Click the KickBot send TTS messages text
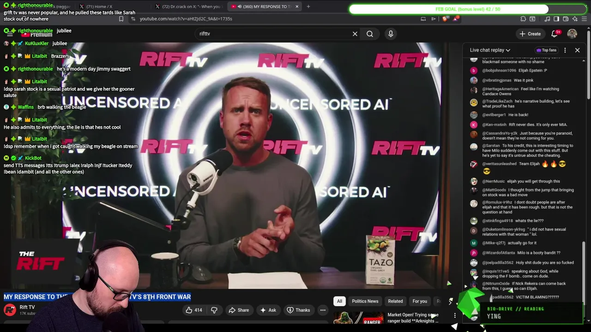 click(68, 168)
